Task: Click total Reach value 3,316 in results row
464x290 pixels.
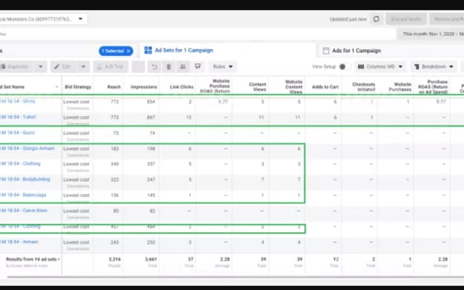Action: [115, 259]
